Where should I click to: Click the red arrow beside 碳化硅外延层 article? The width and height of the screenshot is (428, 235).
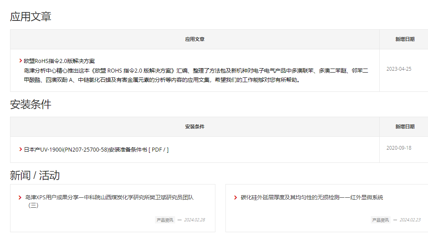click(x=236, y=197)
